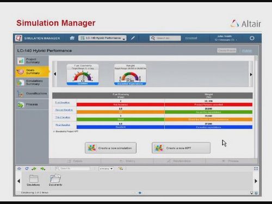272x204 pixels.
Task: Expand the filter dropdown beside bottom search
Action: (x=106, y=169)
